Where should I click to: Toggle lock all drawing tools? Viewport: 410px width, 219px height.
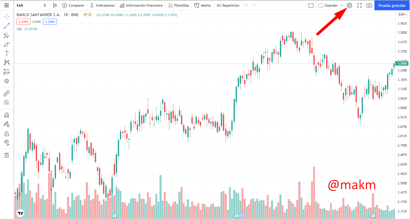tap(7, 133)
